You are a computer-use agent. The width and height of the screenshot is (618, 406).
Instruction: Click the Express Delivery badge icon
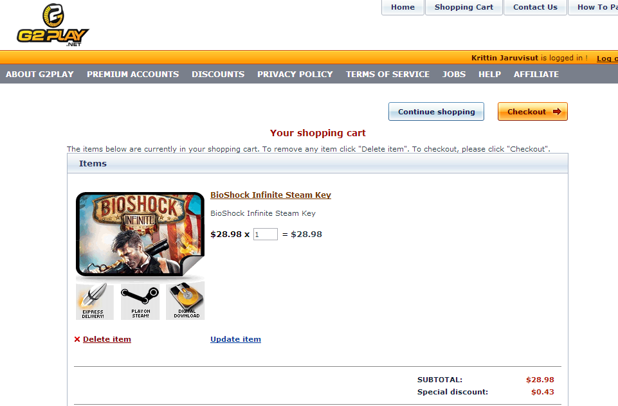pyautogui.click(x=95, y=301)
